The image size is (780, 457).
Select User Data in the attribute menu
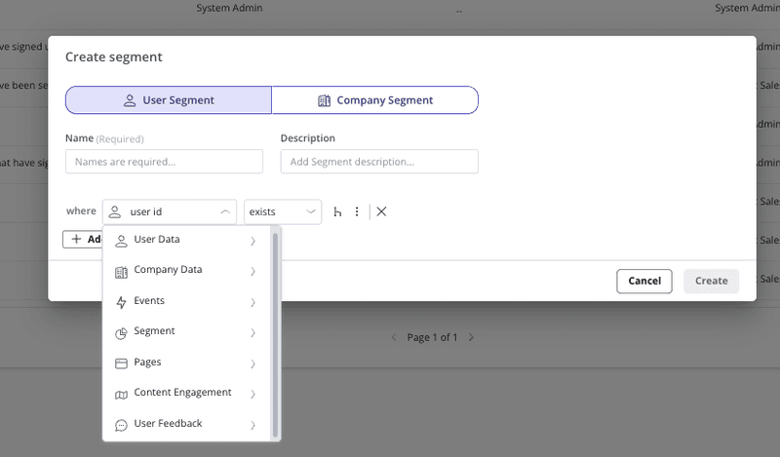(157, 240)
